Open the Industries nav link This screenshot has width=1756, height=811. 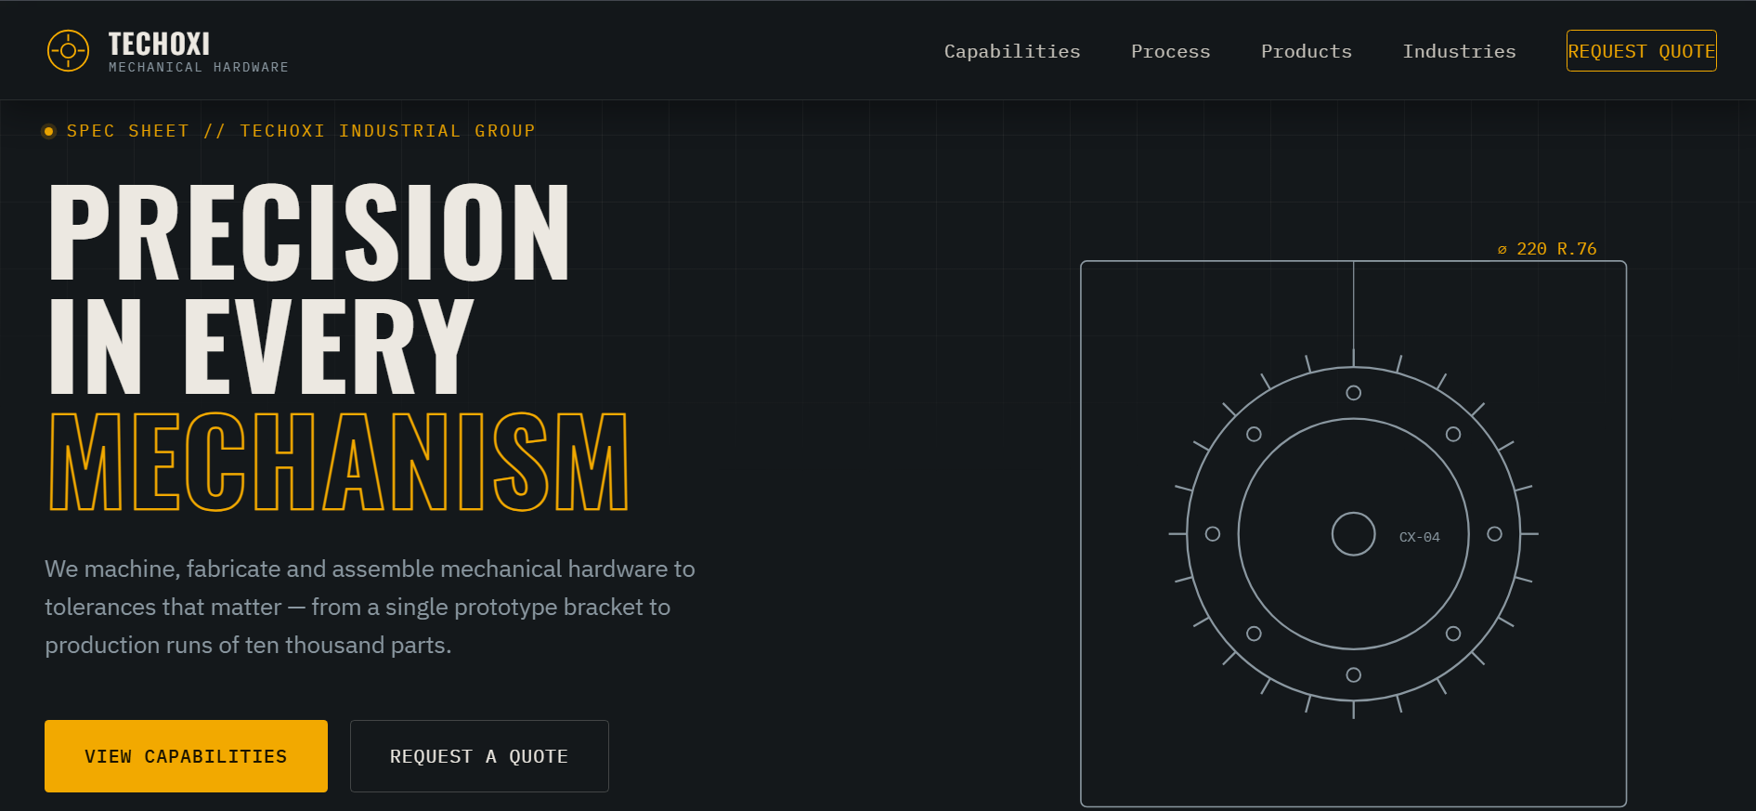click(1459, 51)
